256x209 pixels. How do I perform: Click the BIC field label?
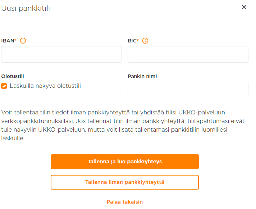click(132, 41)
